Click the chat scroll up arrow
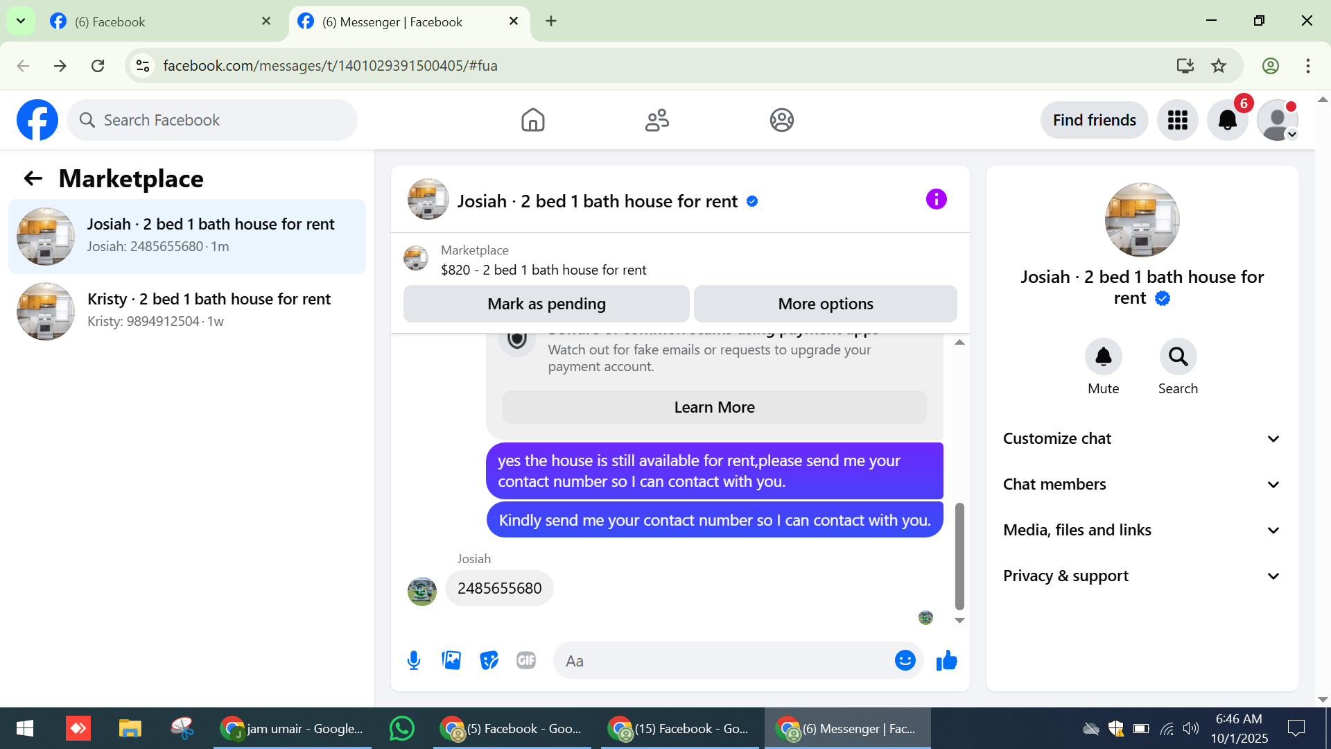 point(959,342)
